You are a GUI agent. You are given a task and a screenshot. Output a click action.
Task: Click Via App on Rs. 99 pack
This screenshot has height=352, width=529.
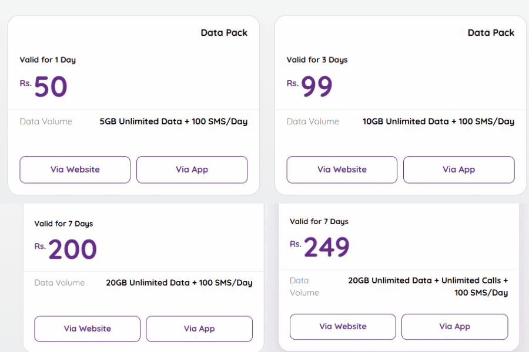[x=459, y=170]
